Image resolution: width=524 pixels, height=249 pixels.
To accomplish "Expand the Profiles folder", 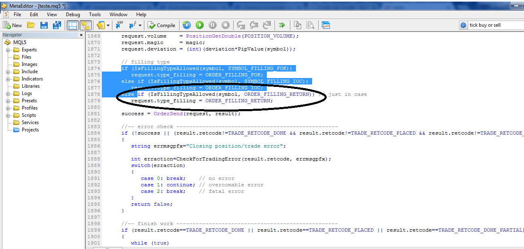I will pos(8,108).
